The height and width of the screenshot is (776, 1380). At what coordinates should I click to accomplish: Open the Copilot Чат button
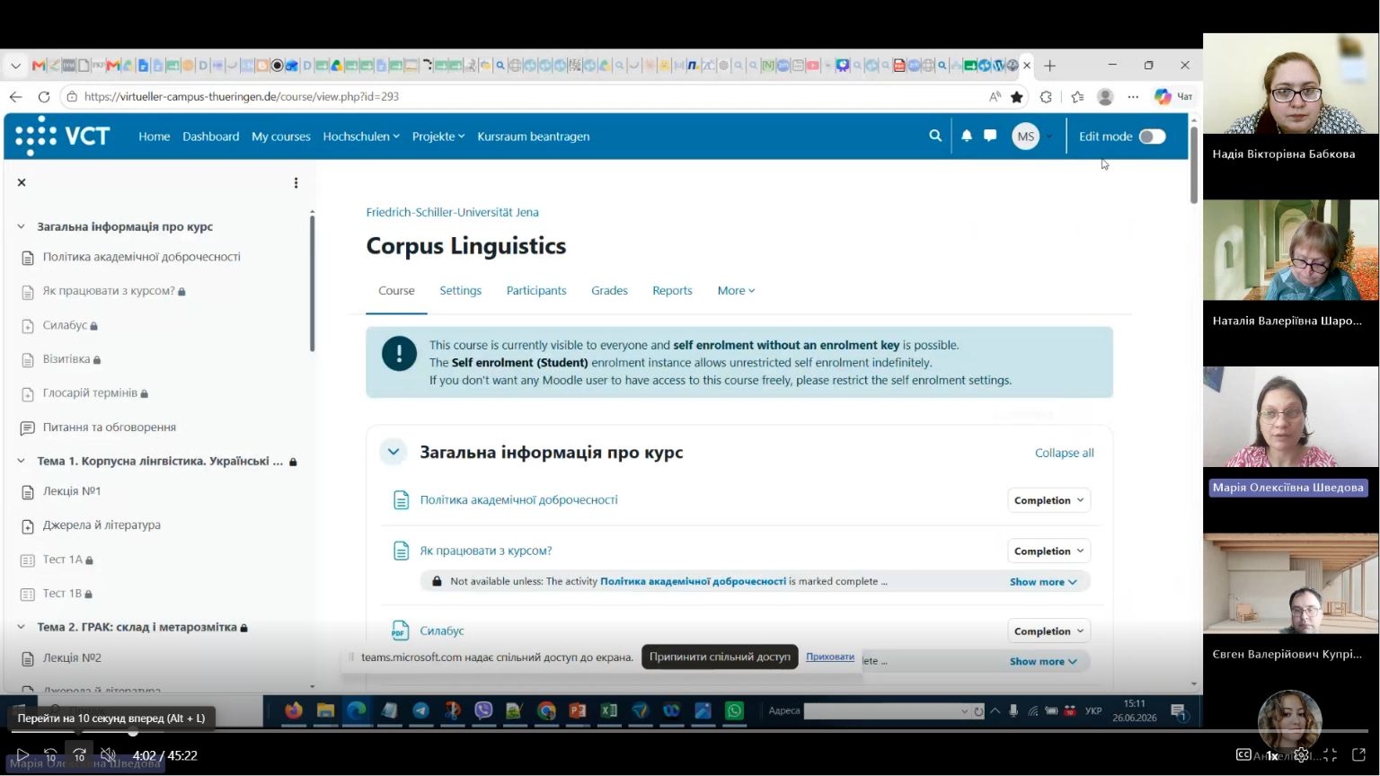(x=1173, y=96)
